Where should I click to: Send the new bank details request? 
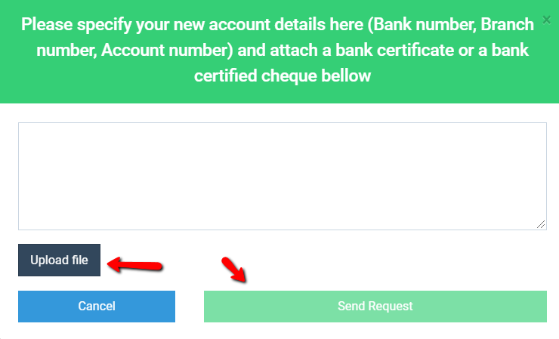pyautogui.click(x=375, y=307)
